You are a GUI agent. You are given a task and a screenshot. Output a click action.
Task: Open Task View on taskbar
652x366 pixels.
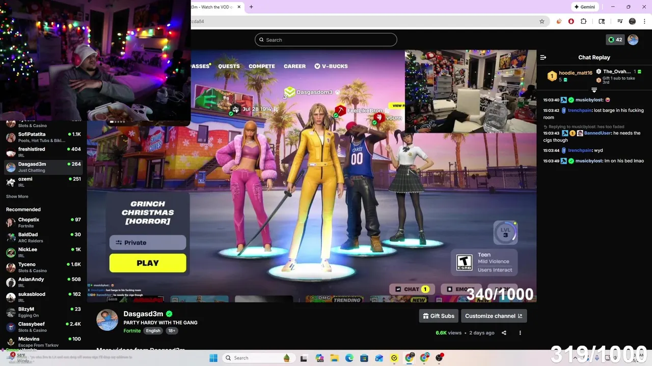coord(304,358)
